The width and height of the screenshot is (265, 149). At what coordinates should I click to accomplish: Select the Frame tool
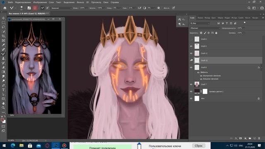(x=3, y=41)
